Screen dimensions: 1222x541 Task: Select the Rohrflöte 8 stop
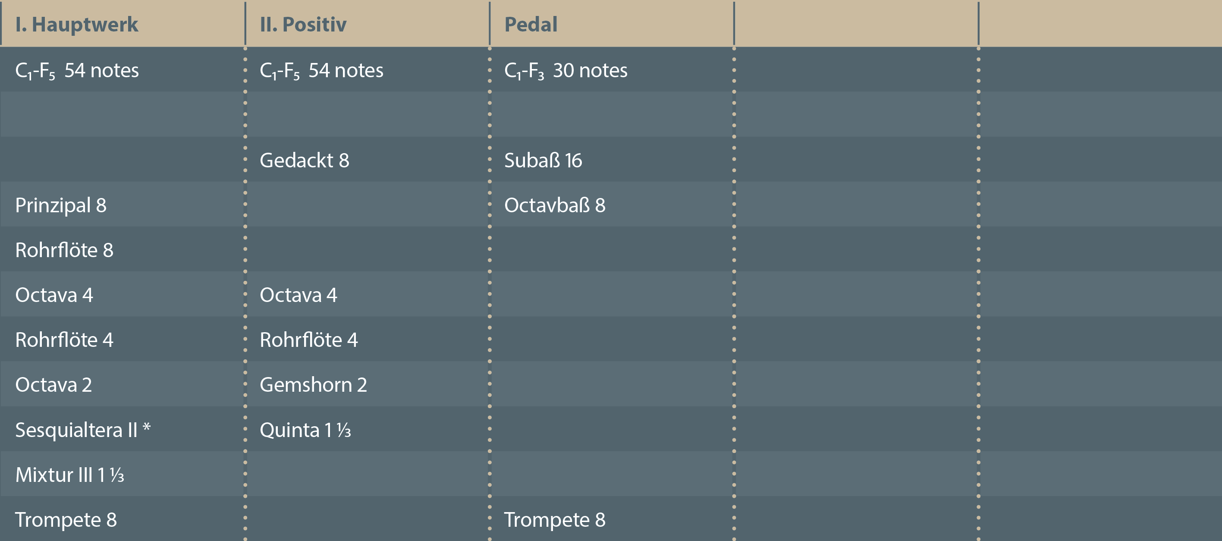[x=64, y=250]
